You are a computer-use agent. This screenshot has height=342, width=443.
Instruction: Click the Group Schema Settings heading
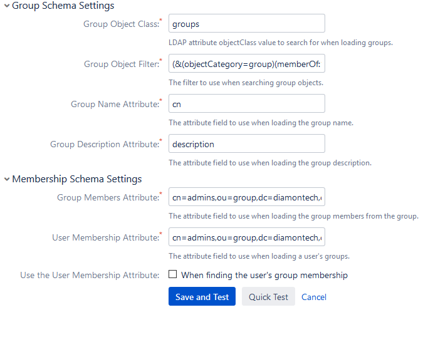(63, 6)
